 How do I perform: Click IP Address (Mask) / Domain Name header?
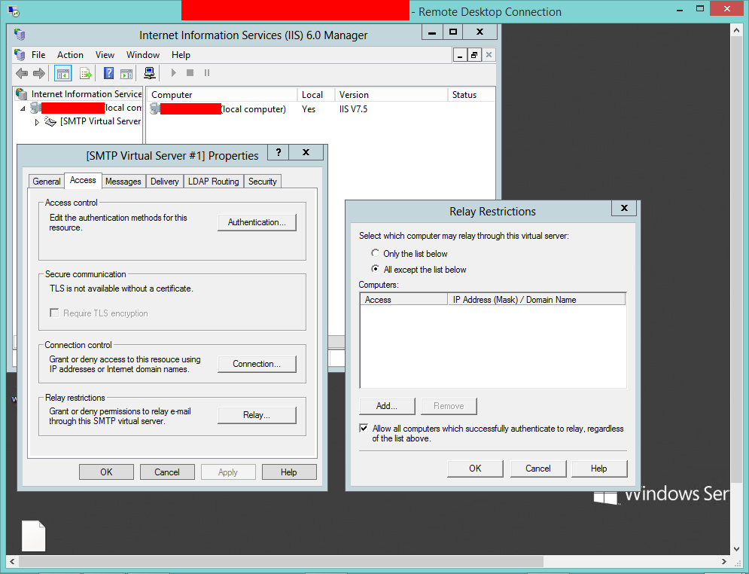[x=537, y=300]
